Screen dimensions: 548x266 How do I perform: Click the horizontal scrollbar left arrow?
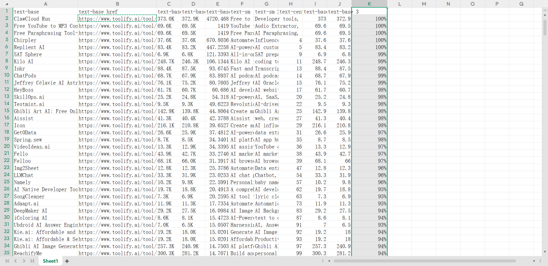point(329,261)
